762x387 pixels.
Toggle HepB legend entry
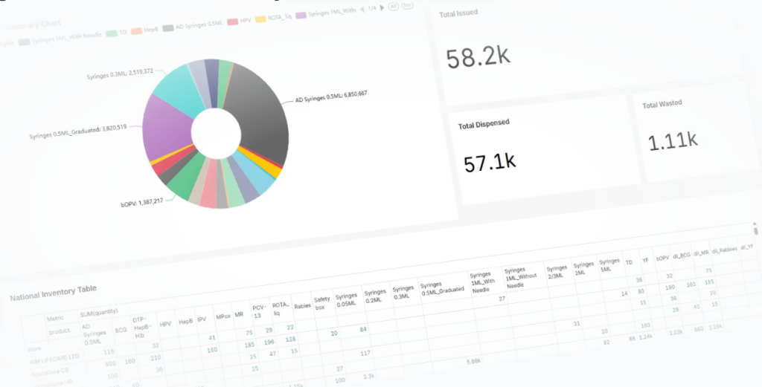tap(149, 30)
